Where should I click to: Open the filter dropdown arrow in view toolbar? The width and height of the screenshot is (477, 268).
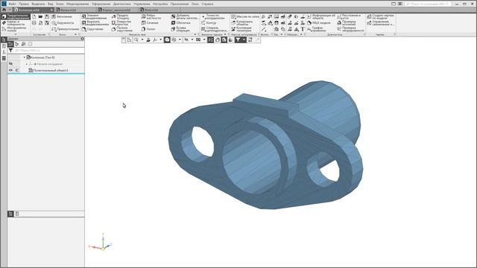pyautogui.click(x=244, y=39)
